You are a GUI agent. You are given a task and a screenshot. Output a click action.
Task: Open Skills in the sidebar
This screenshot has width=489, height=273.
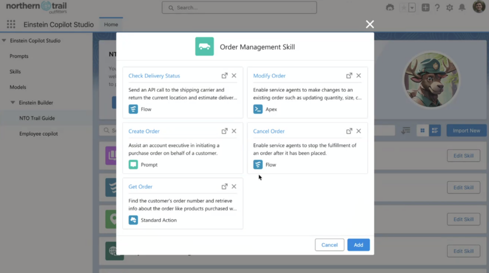[15, 72]
